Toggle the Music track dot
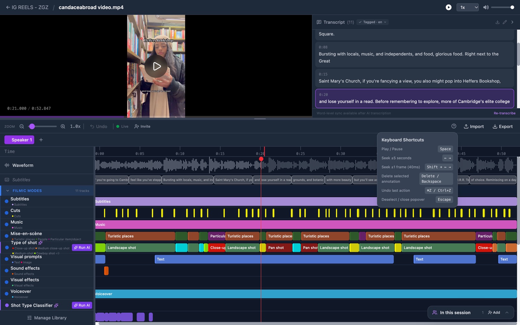 (6, 225)
